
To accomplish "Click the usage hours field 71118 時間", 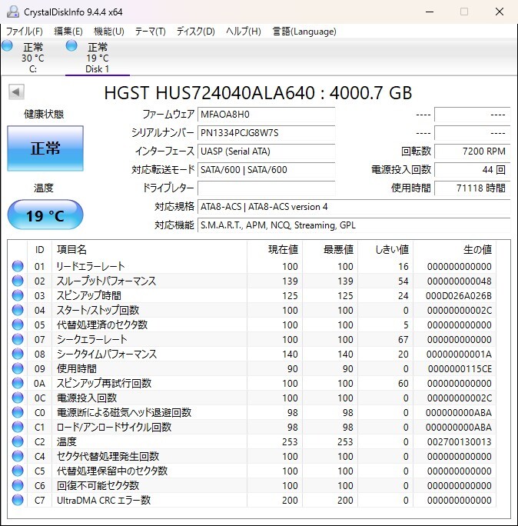I will (x=472, y=188).
